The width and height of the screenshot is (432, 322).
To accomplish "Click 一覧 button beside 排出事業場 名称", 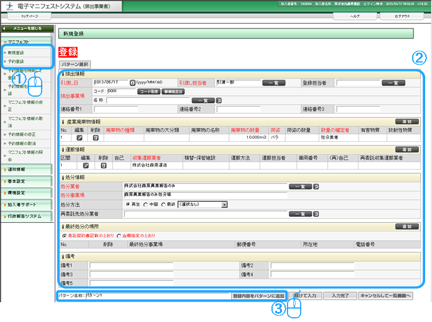I will point(203,100).
